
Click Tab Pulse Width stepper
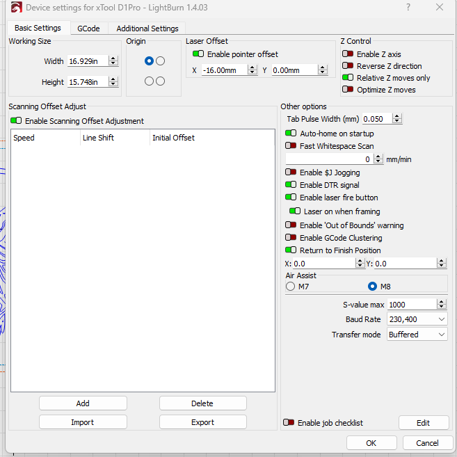(397, 119)
